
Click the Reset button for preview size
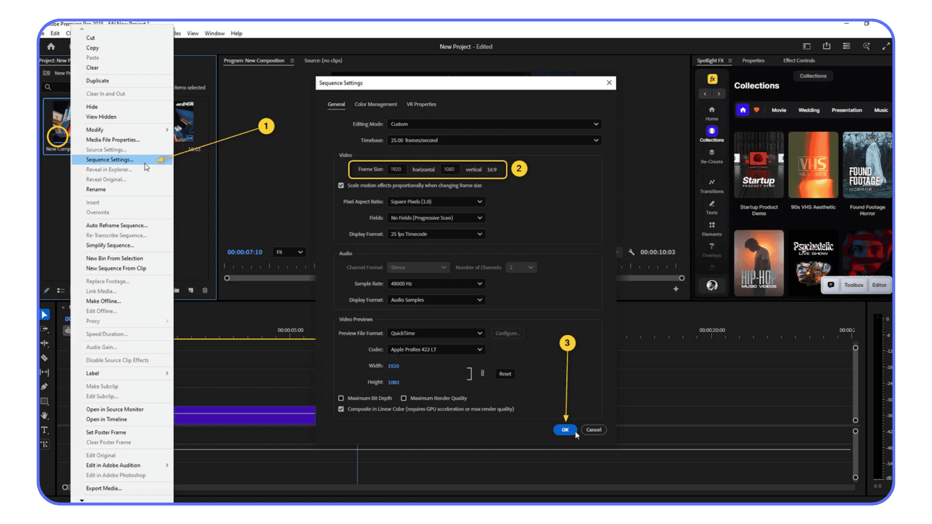(505, 374)
